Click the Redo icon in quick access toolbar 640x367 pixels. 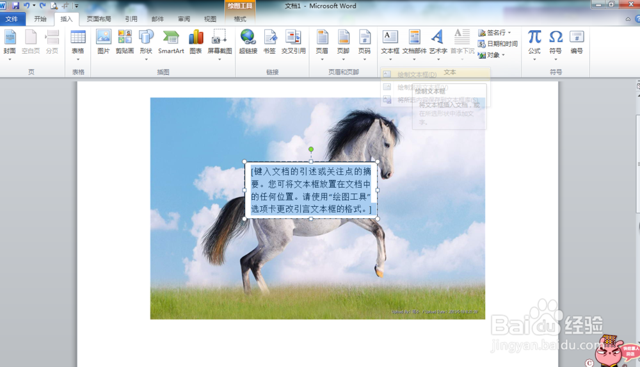pos(43,6)
